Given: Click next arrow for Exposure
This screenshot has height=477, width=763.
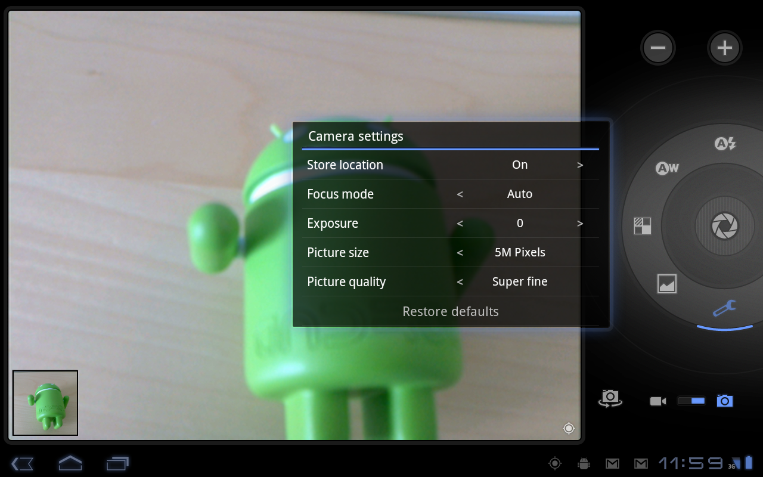Looking at the screenshot, I should (580, 224).
